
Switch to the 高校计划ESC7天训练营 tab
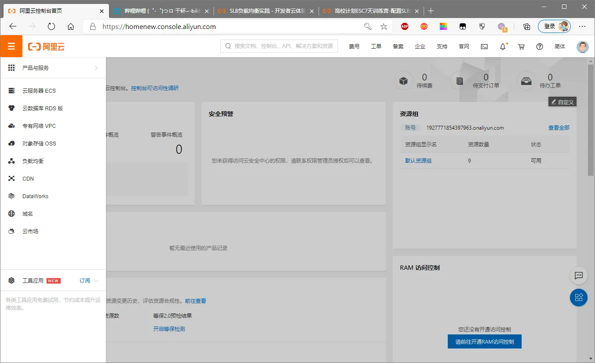(372, 11)
